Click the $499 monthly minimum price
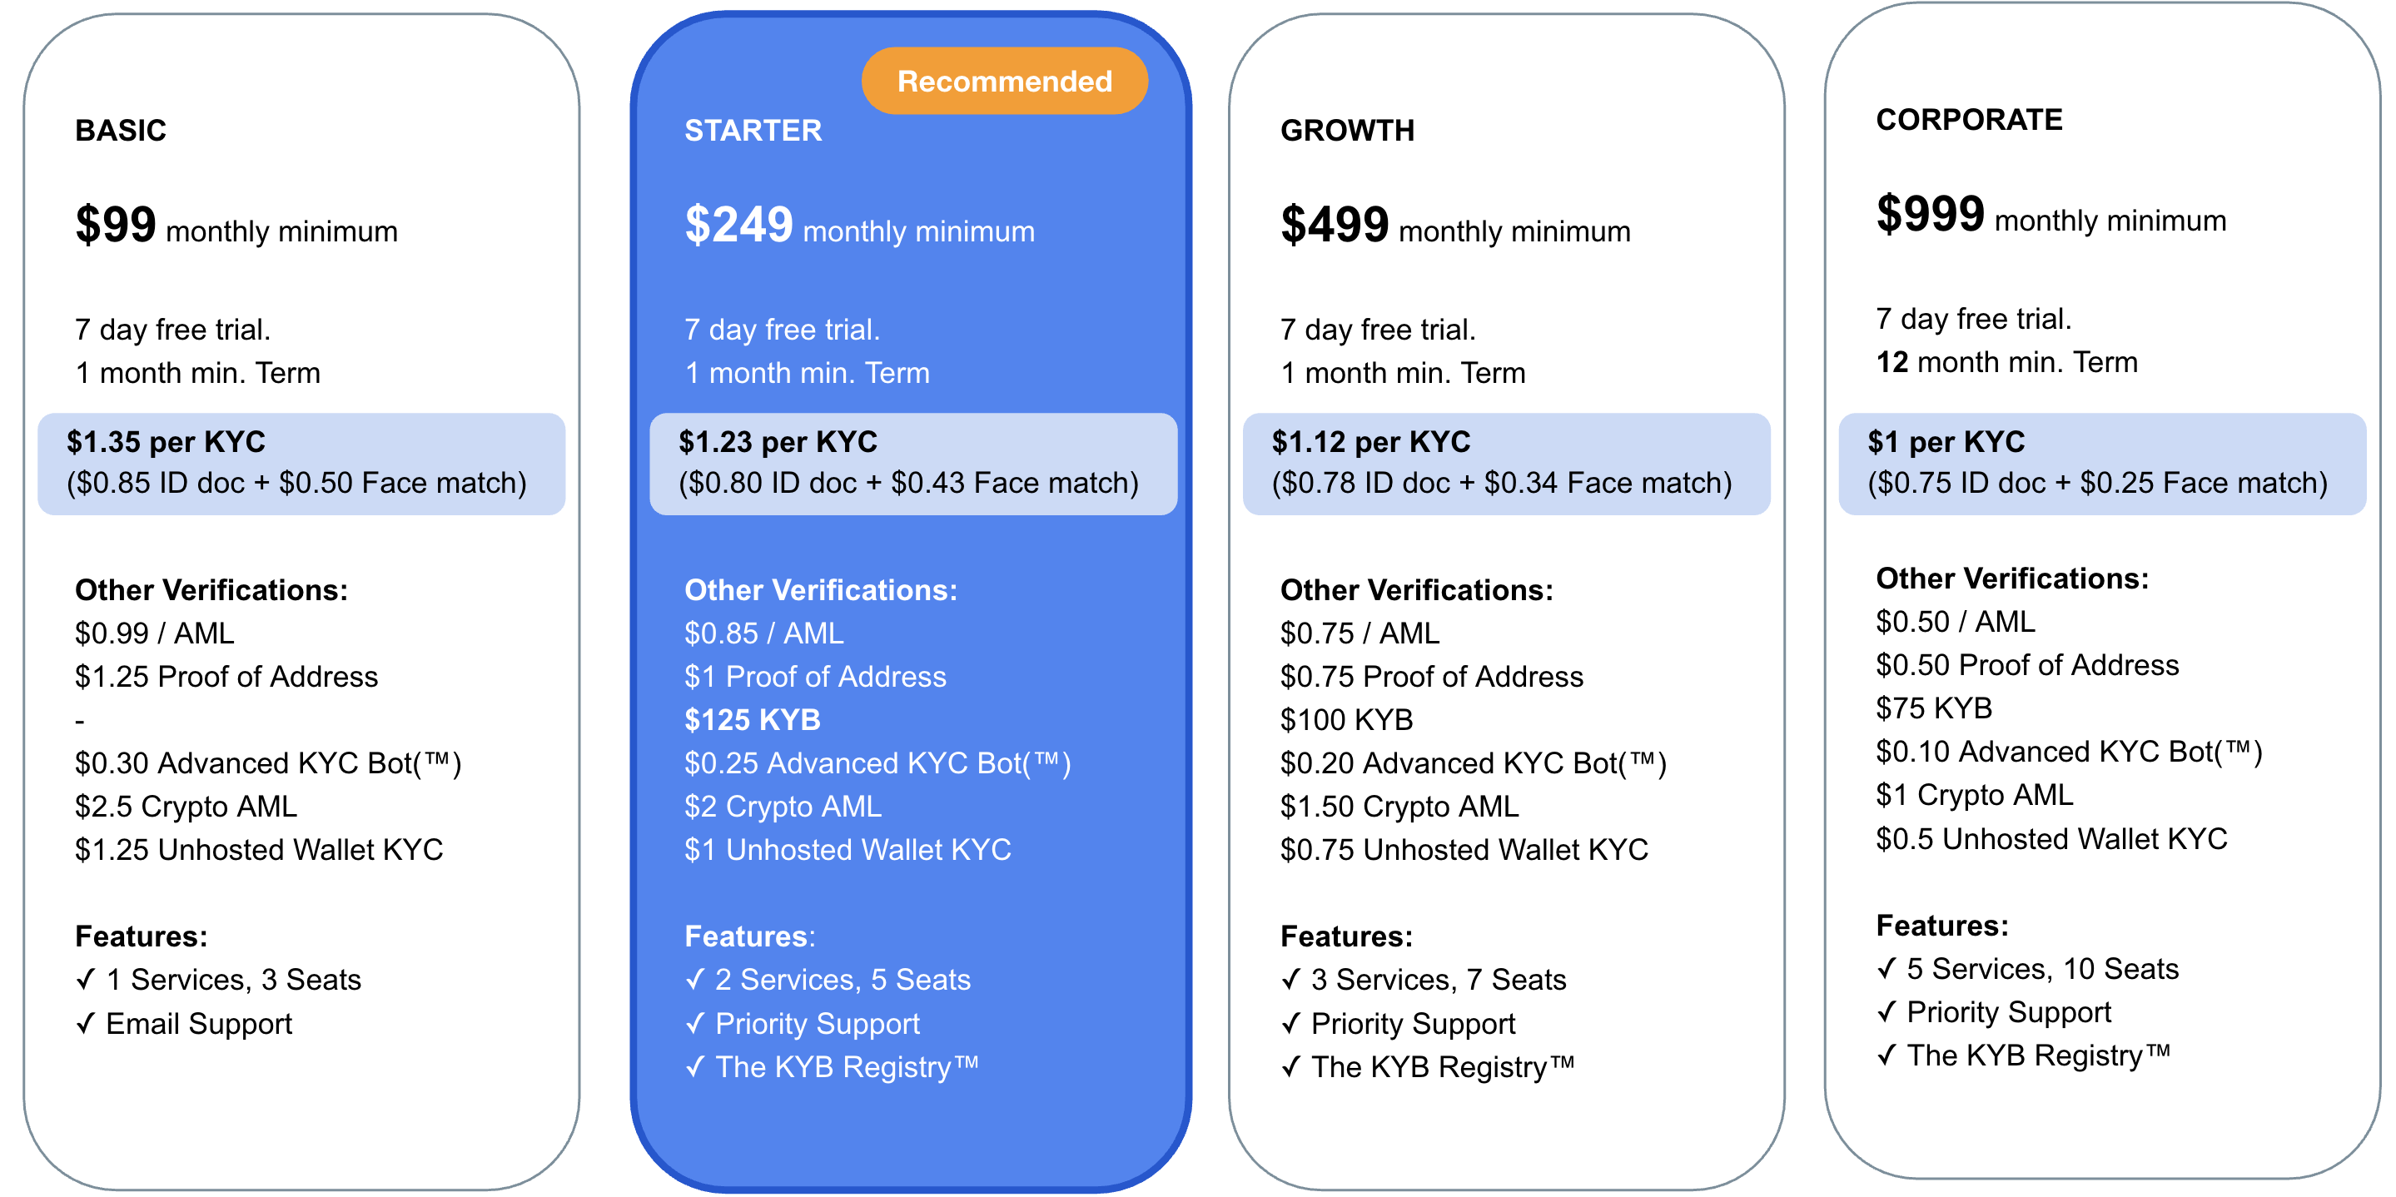2396x1197 pixels. 1454,227
